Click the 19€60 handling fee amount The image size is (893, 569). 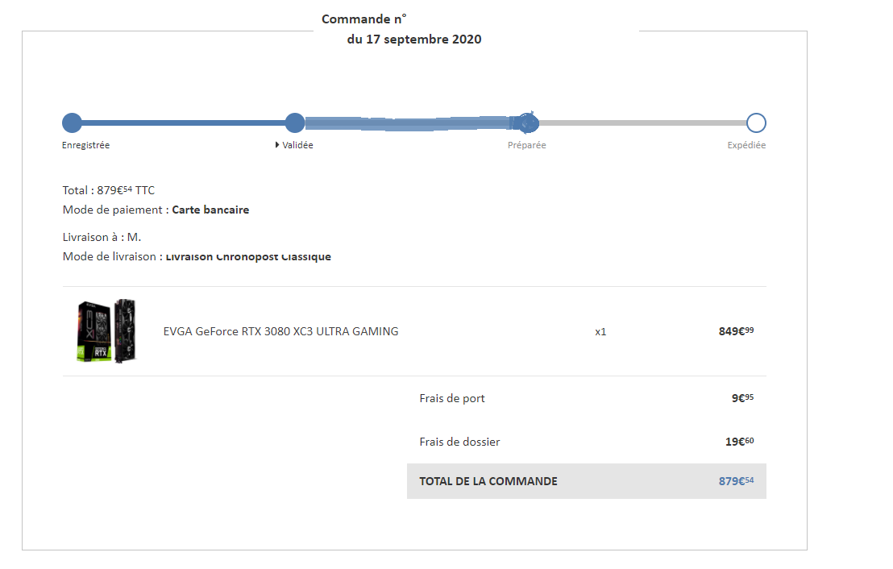pyautogui.click(x=739, y=442)
